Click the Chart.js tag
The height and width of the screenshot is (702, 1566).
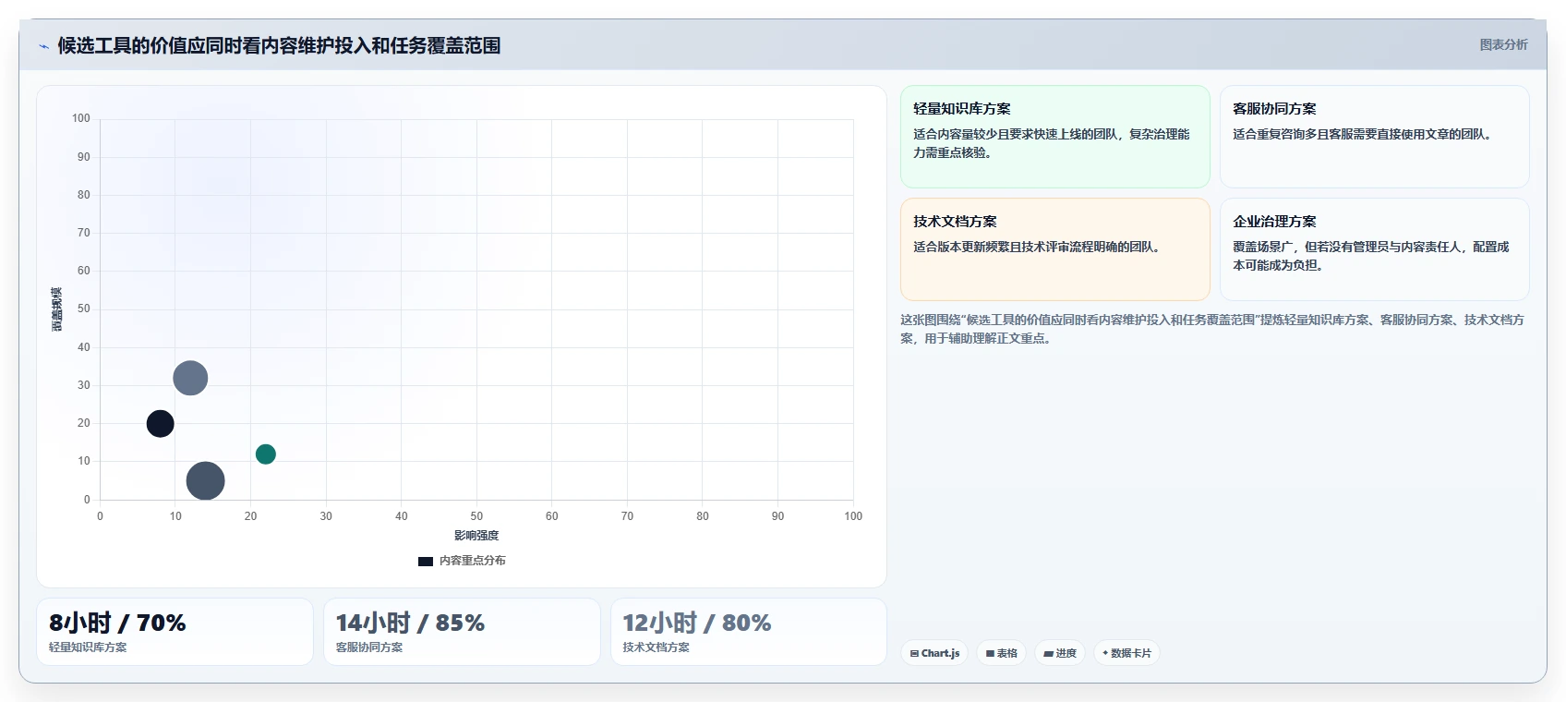(934, 653)
